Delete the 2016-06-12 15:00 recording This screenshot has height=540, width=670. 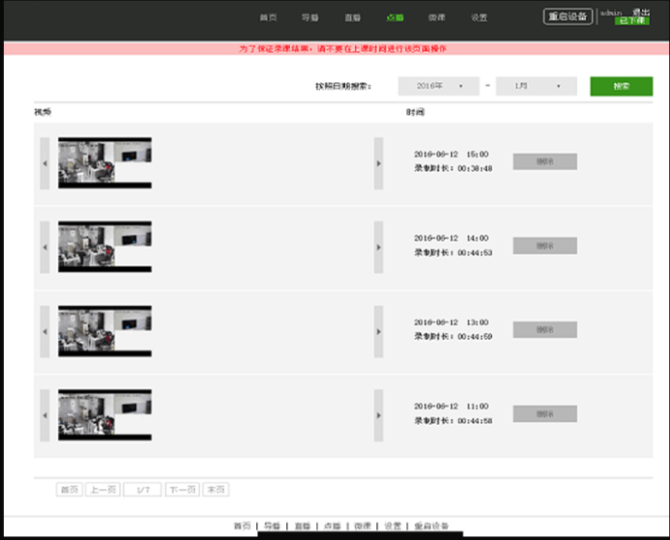pos(545,161)
